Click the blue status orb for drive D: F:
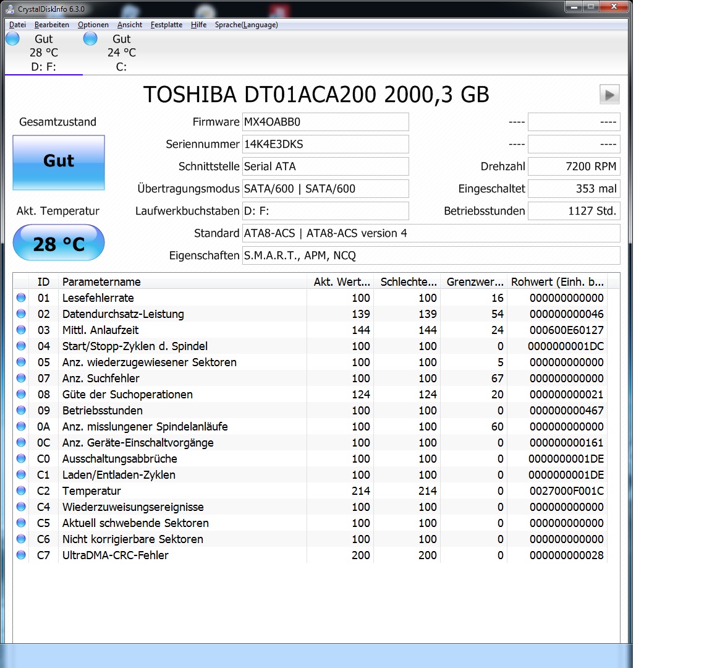This screenshot has width=712, height=668. pyautogui.click(x=13, y=38)
